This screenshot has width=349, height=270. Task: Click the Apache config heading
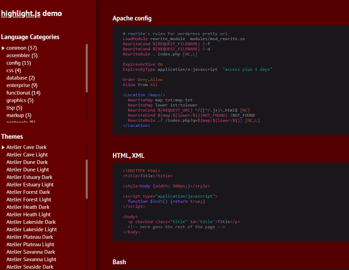coord(132,18)
